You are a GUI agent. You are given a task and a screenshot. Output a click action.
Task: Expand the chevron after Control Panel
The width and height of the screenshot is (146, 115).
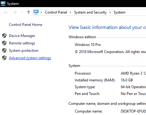[x=70, y=13]
